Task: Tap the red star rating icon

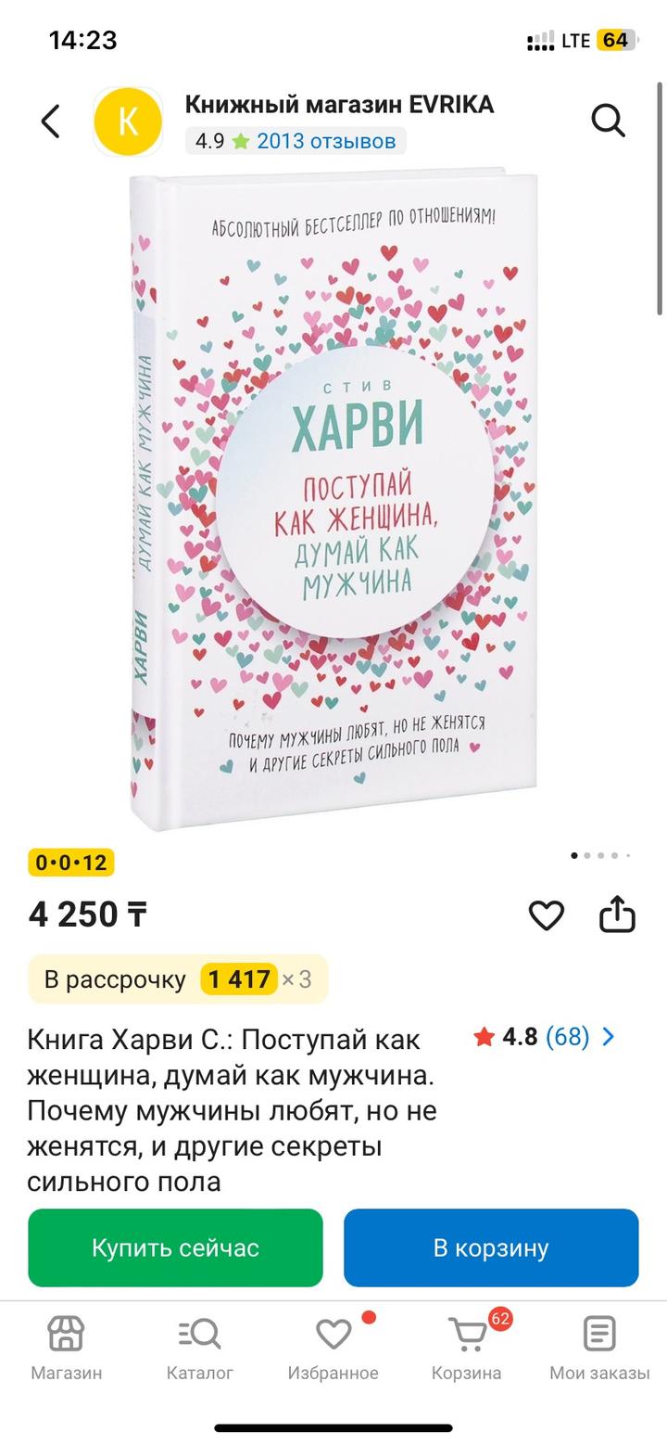Action: tap(484, 1037)
